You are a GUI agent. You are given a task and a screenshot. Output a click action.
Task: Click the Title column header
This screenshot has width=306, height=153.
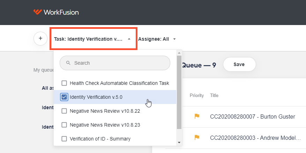[214, 96]
